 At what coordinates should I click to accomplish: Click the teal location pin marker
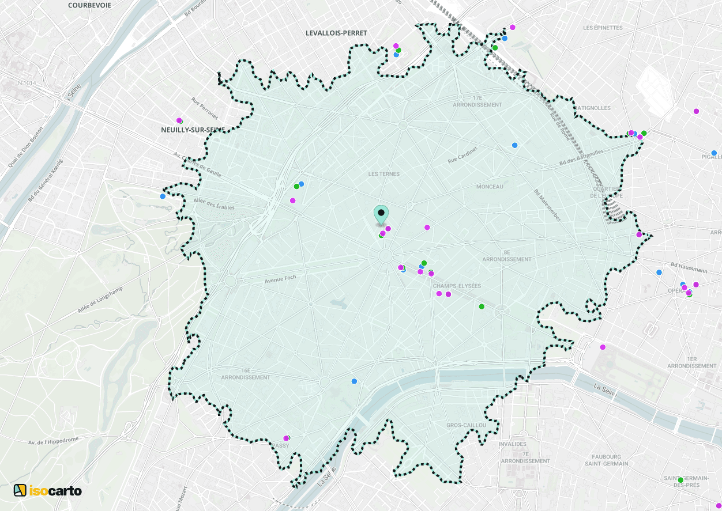point(381,214)
